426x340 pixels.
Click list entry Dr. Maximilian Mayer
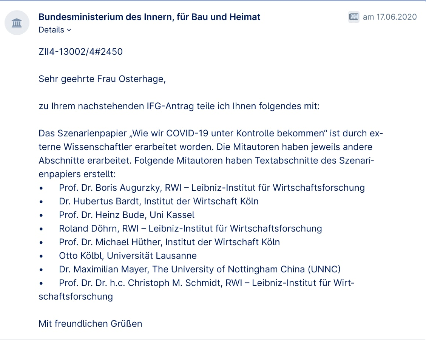[200, 269]
